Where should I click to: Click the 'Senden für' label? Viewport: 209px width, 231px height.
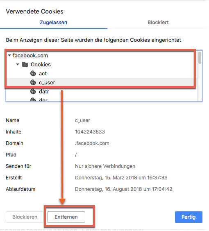18,166
